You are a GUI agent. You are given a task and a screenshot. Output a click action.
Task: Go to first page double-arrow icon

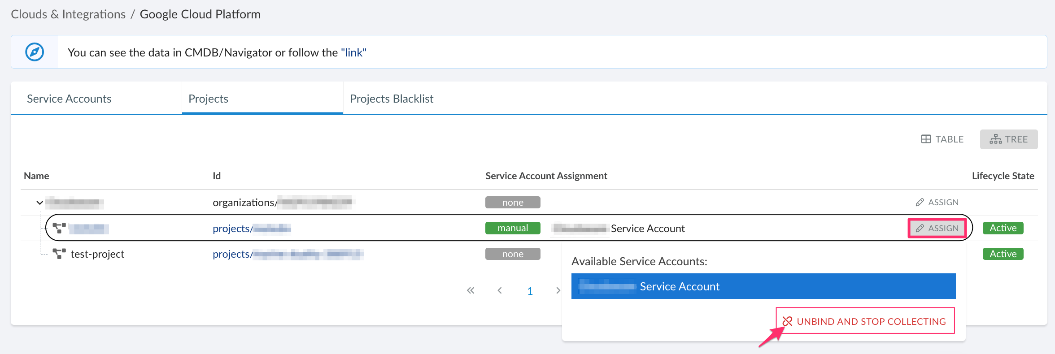471,291
